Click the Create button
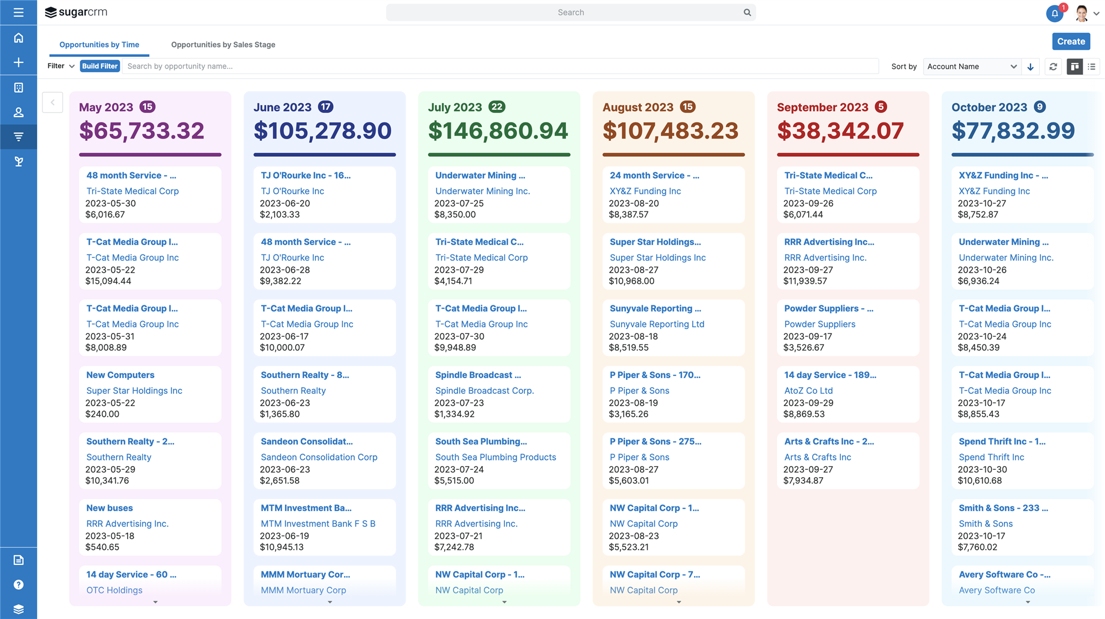 pyautogui.click(x=1071, y=41)
